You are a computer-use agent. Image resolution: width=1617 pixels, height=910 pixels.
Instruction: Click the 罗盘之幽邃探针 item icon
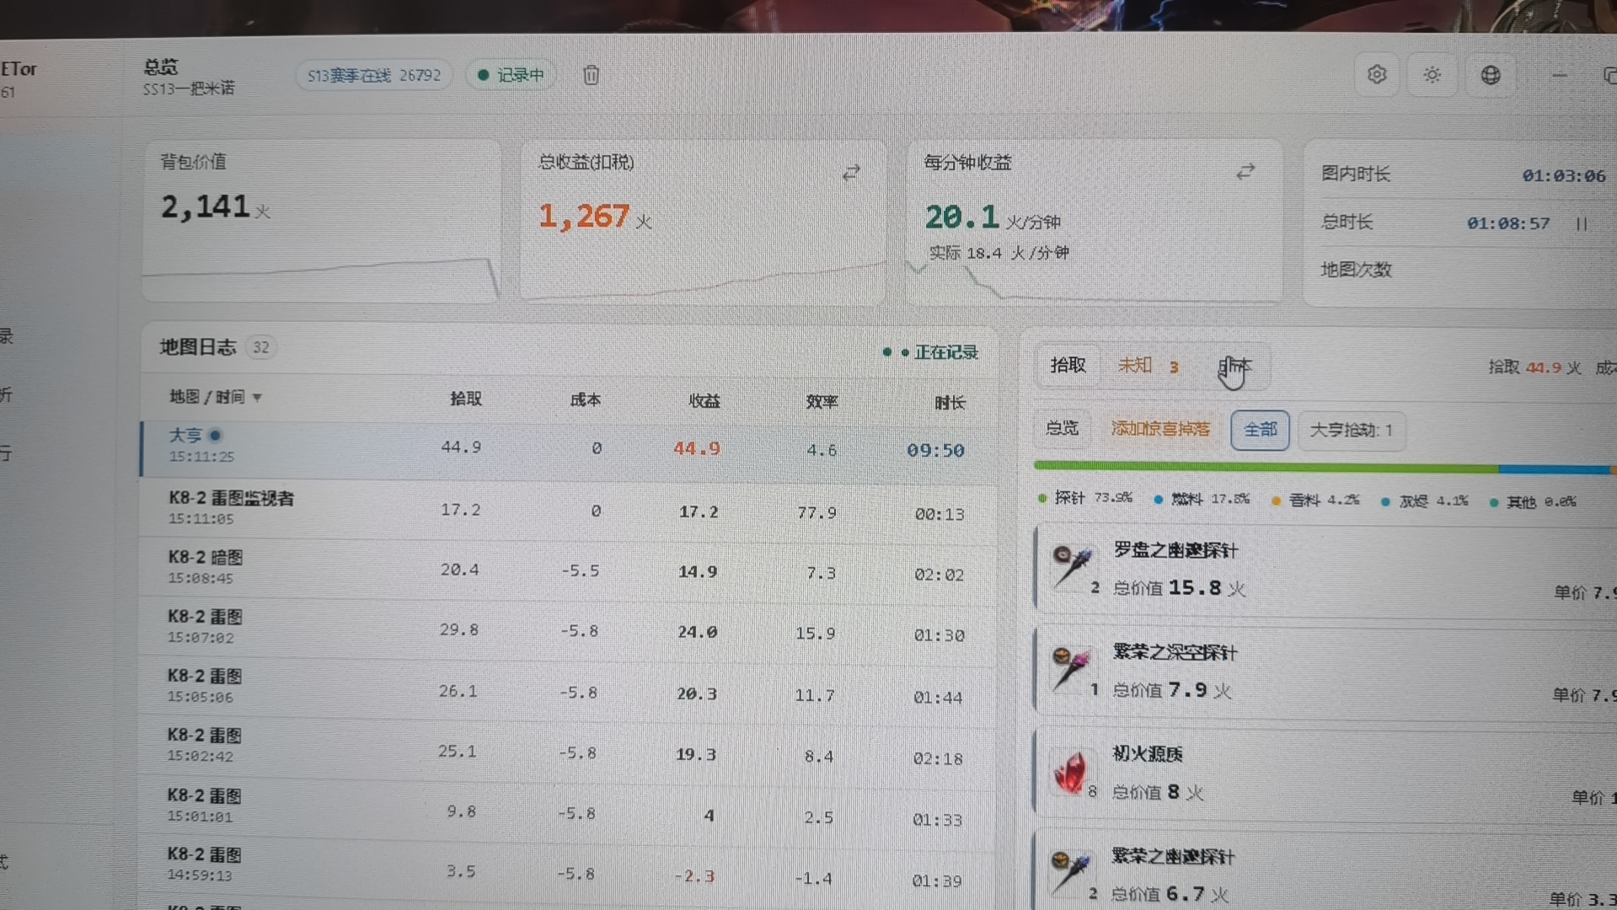(1071, 566)
